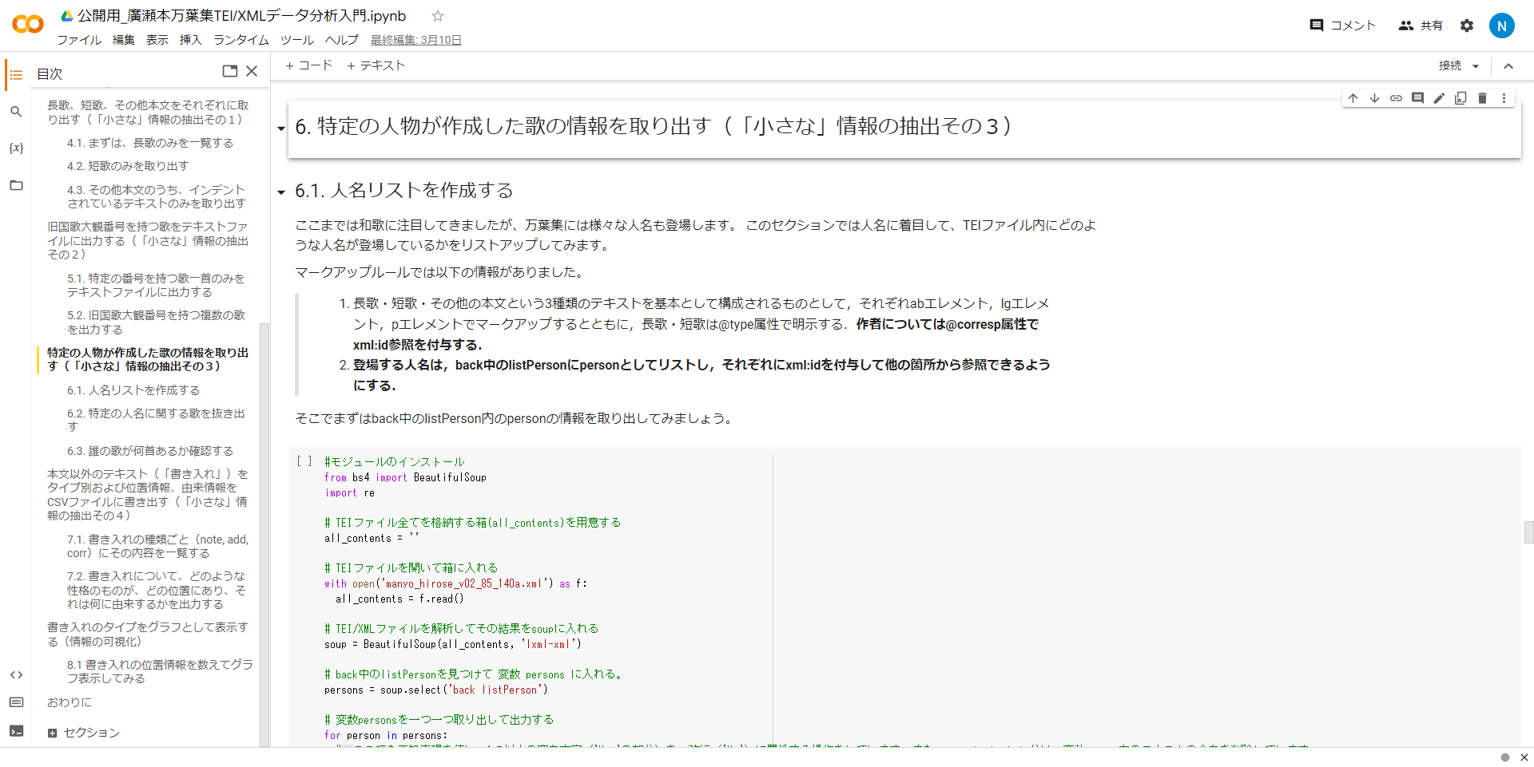Edit the markdown cell with the pencil icon
1534x767 pixels.
pos(1439,98)
